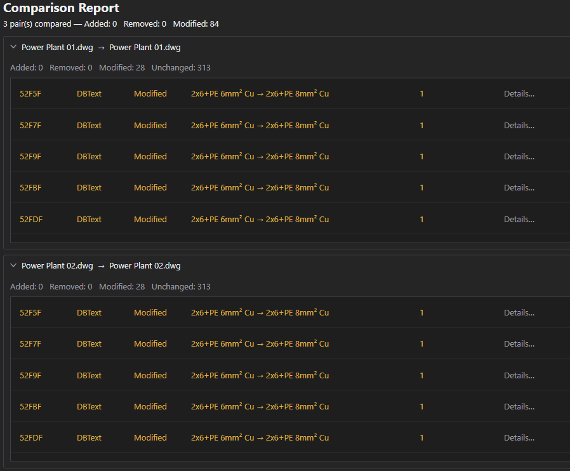Open Details for 52F9F in Power Plant 01
570x471 pixels.
[519, 157]
